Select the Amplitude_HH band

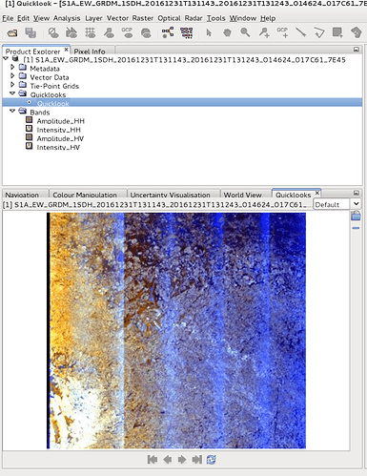click(x=60, y=121)
